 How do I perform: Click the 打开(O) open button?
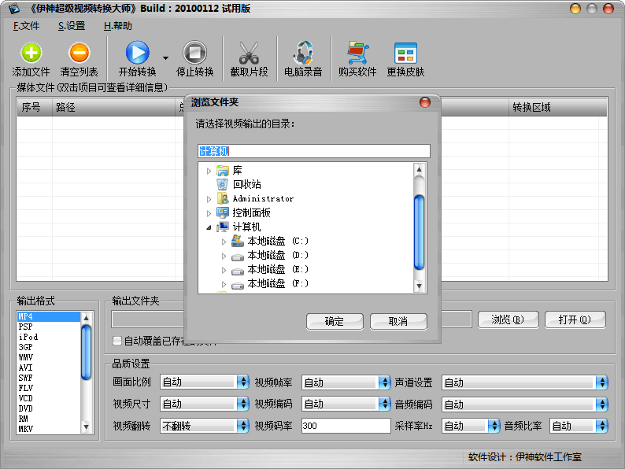pos(575,319)
